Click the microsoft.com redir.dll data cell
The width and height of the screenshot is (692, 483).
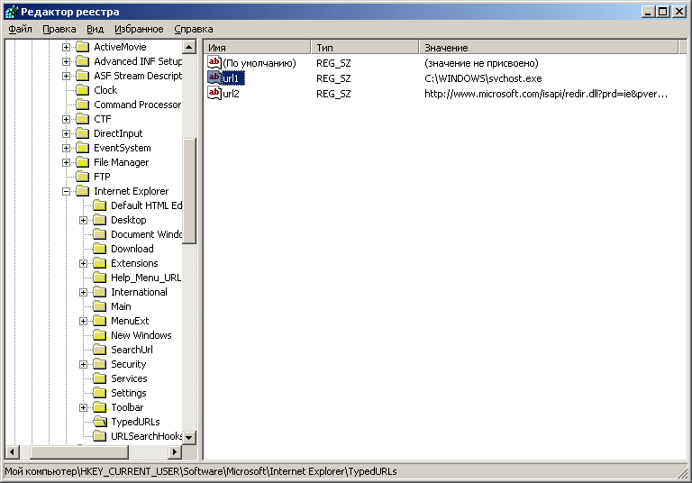[546, 94]
